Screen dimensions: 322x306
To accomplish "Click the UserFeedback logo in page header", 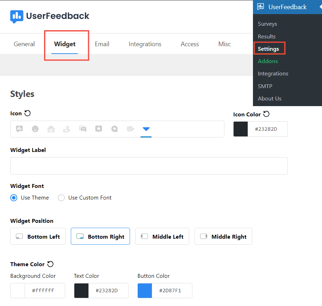I will (50, 16).
